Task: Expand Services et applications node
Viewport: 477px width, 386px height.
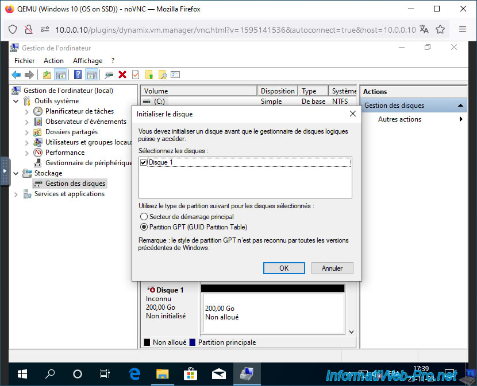Action: tap(16, 194)
